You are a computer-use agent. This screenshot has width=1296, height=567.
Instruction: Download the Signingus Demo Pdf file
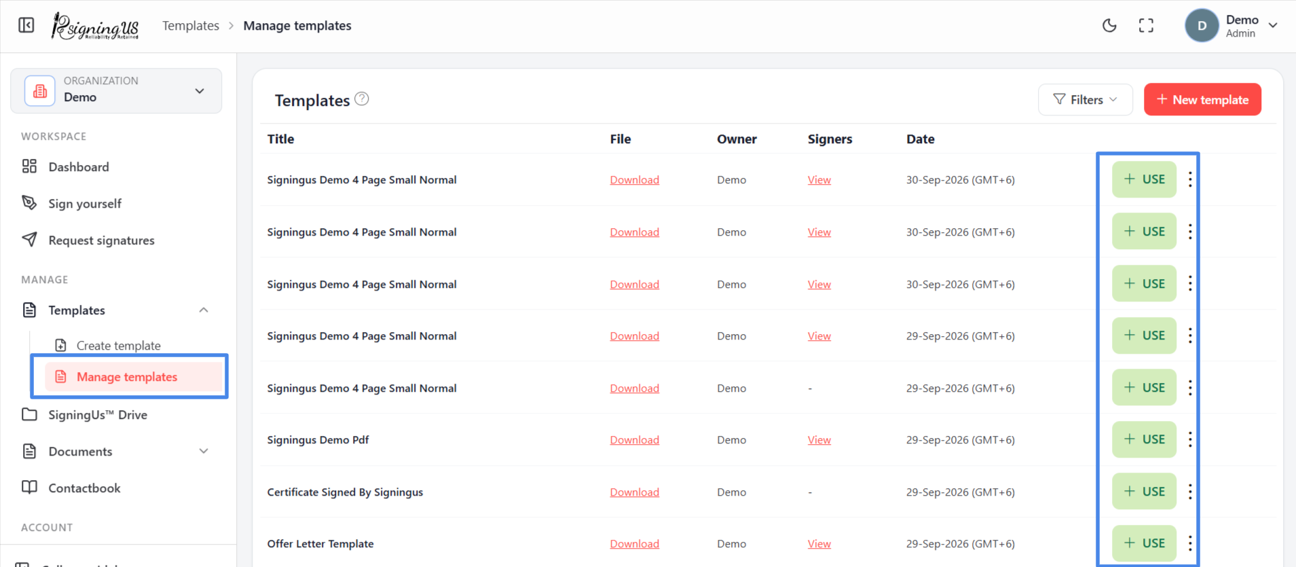click(634, 439)
